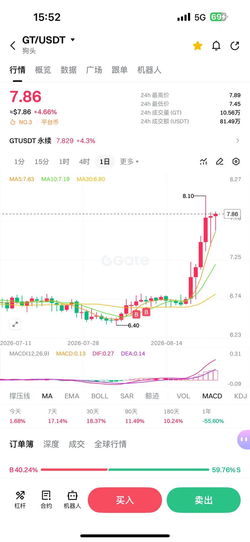Open chart indicators icon
This screenshot has width=250, height=542.
pos(204,162)
